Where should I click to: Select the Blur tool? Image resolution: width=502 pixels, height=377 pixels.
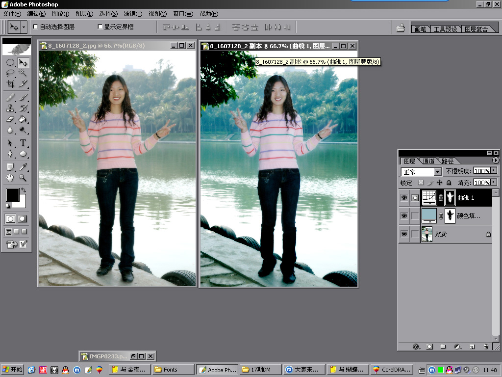click(10, 130)
